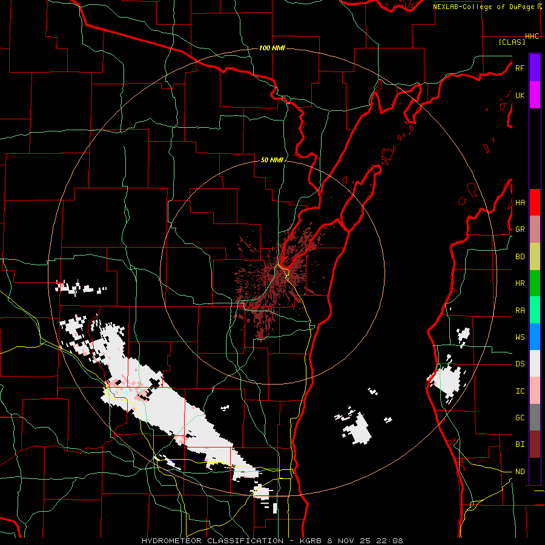
Task: Click the RF purple legend swatch
Action: [x=535, y=68]
